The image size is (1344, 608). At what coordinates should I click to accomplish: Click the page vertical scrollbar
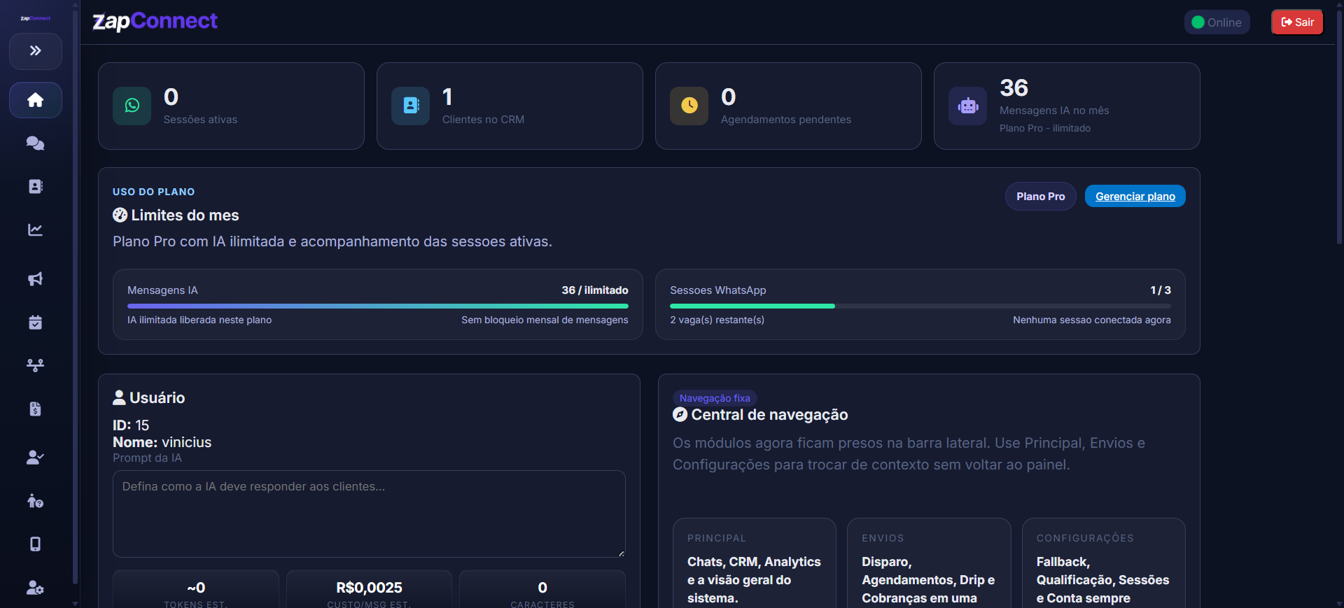[x=1340, y=126]
